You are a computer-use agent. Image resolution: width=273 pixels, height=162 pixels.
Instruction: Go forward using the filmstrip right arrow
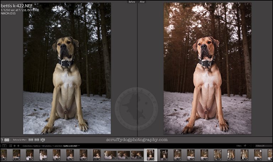pyautogui.click(x=18, y=146)
